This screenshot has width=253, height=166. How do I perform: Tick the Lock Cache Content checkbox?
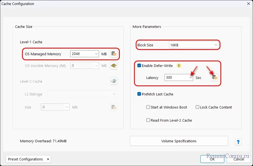[x=197, y=107]
